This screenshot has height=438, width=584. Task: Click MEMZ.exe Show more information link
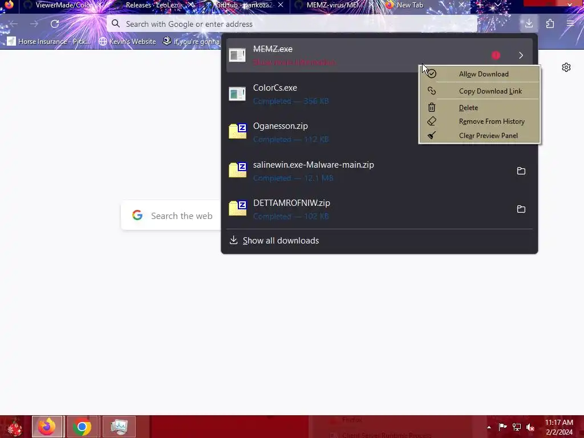[x=294, y=62]
